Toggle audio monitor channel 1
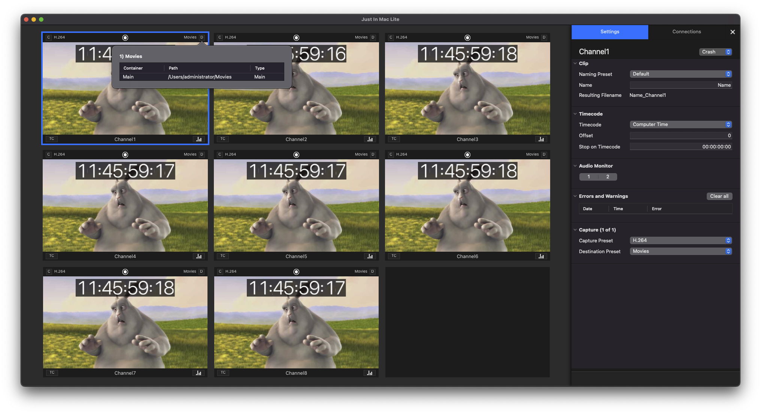 589,177
